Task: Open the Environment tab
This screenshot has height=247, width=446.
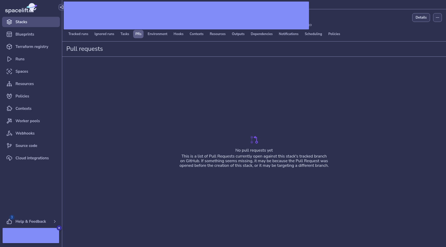Action: tap(157, 34)
